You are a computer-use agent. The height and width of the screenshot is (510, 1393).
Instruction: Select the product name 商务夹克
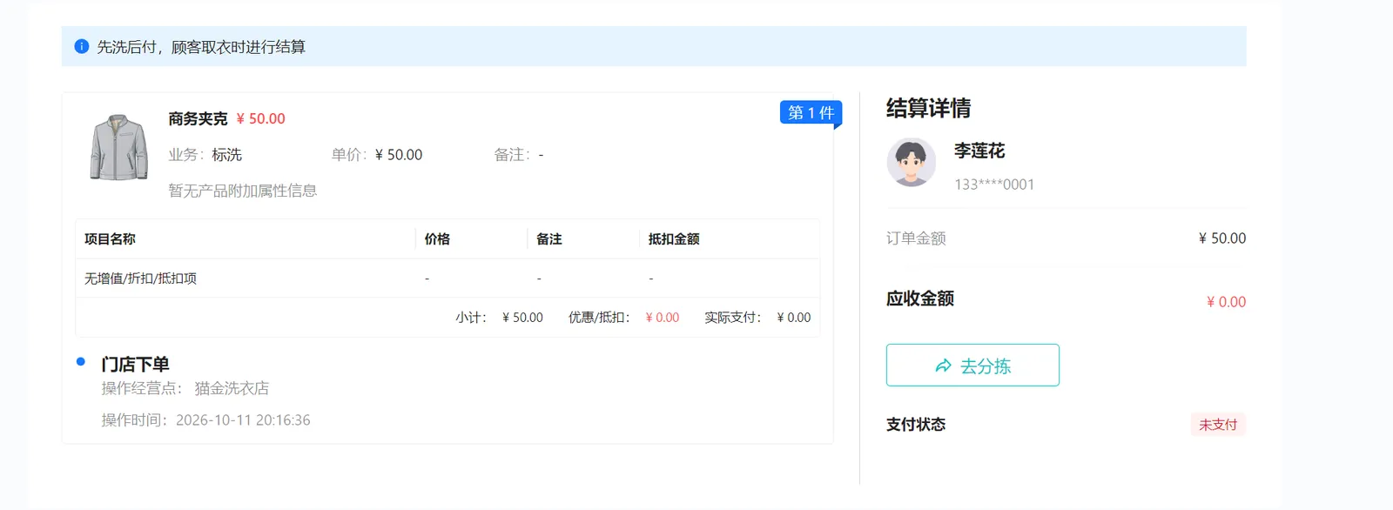click(198, 118)
